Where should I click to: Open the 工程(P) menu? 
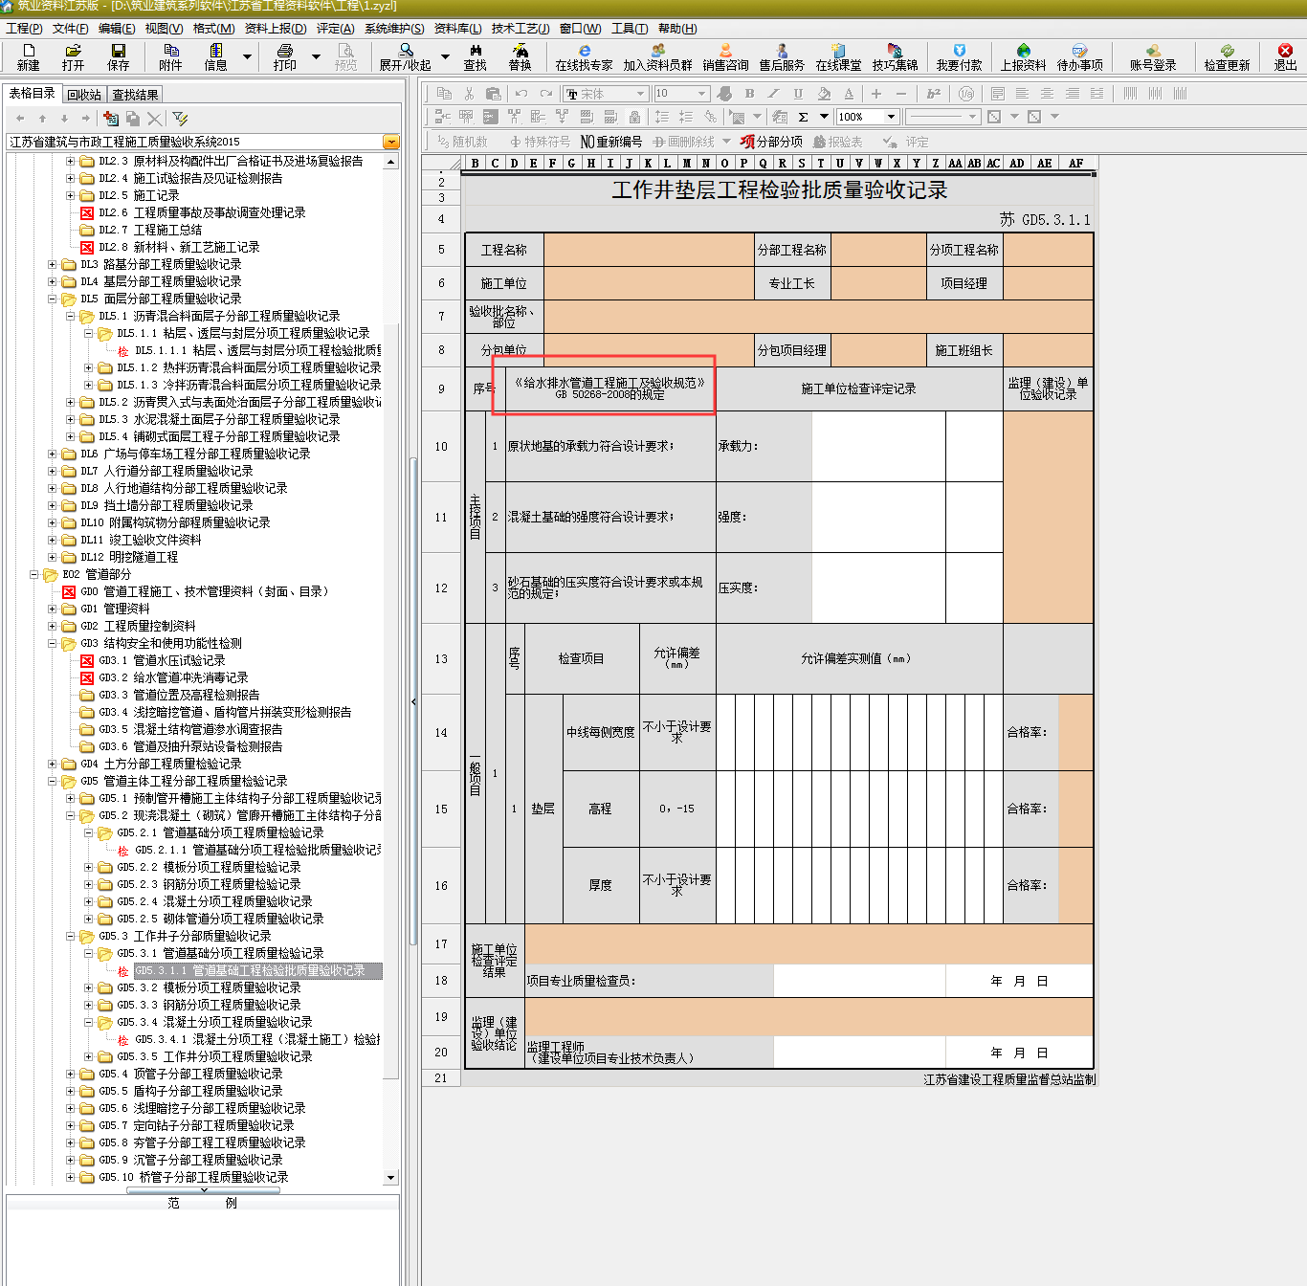click(x=24, y=29)
